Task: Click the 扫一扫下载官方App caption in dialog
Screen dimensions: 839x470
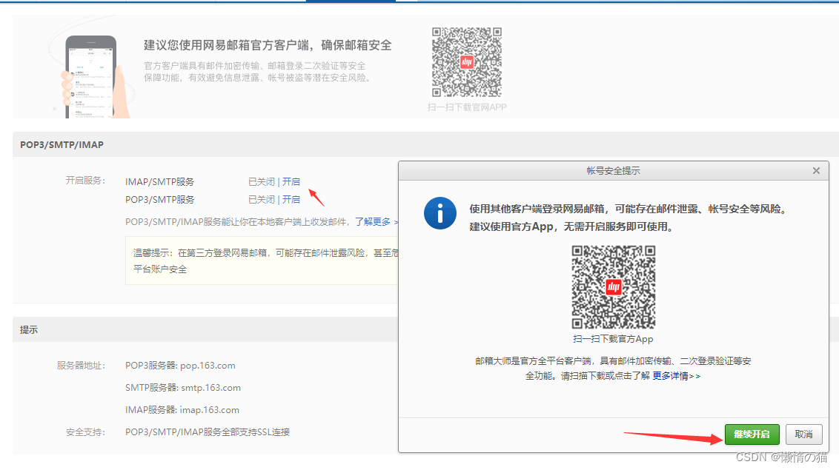Action: coord(613,338)
